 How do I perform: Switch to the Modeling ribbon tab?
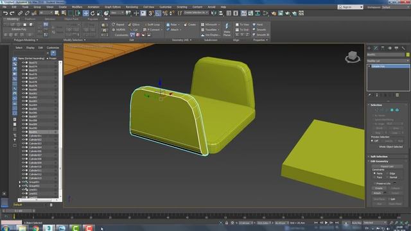12,19
